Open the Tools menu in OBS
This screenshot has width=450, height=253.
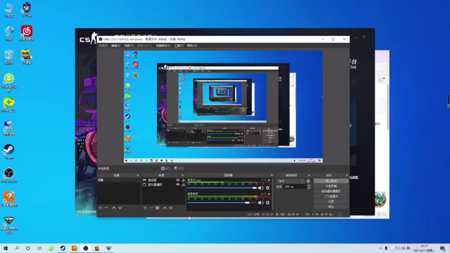point(179,46)
